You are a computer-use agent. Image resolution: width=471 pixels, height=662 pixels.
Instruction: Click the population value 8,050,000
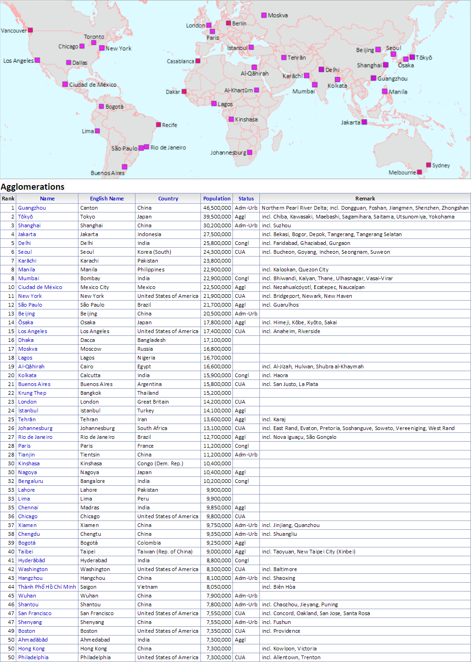[x=219, y=587]
